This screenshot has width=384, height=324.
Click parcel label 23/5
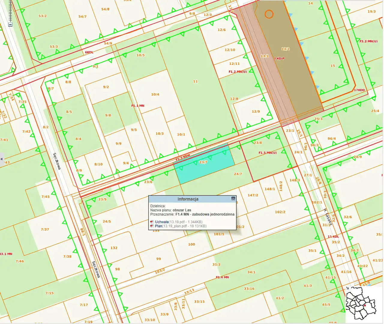(102, 199)
